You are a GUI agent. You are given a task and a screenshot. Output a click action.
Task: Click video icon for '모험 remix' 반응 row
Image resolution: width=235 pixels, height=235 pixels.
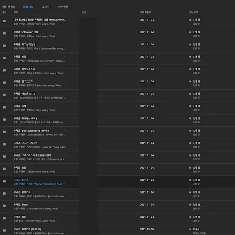5,33
